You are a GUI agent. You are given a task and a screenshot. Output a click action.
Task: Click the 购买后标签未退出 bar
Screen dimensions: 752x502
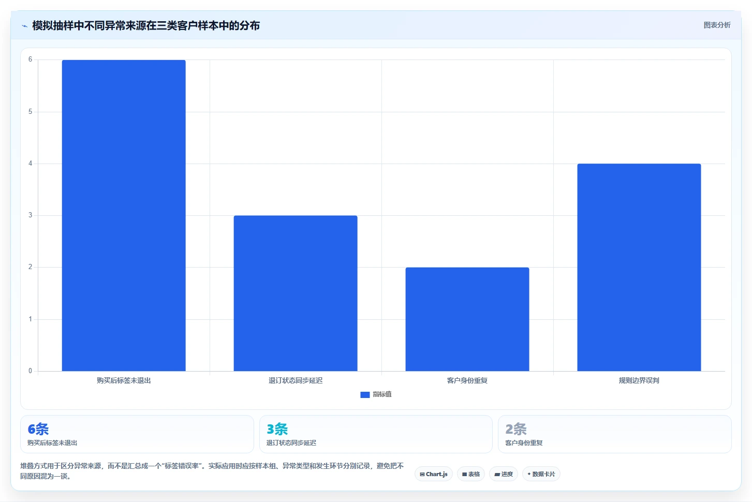pyautogui.click(x=124, y=215)
